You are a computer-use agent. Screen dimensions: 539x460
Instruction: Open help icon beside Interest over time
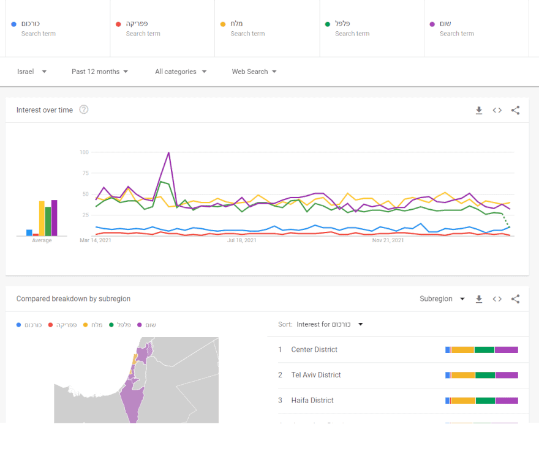[84, 110]
